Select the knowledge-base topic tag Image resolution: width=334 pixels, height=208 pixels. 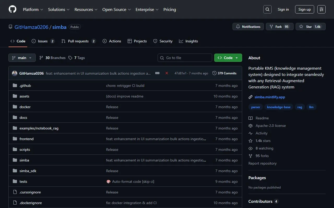[279, 107]
